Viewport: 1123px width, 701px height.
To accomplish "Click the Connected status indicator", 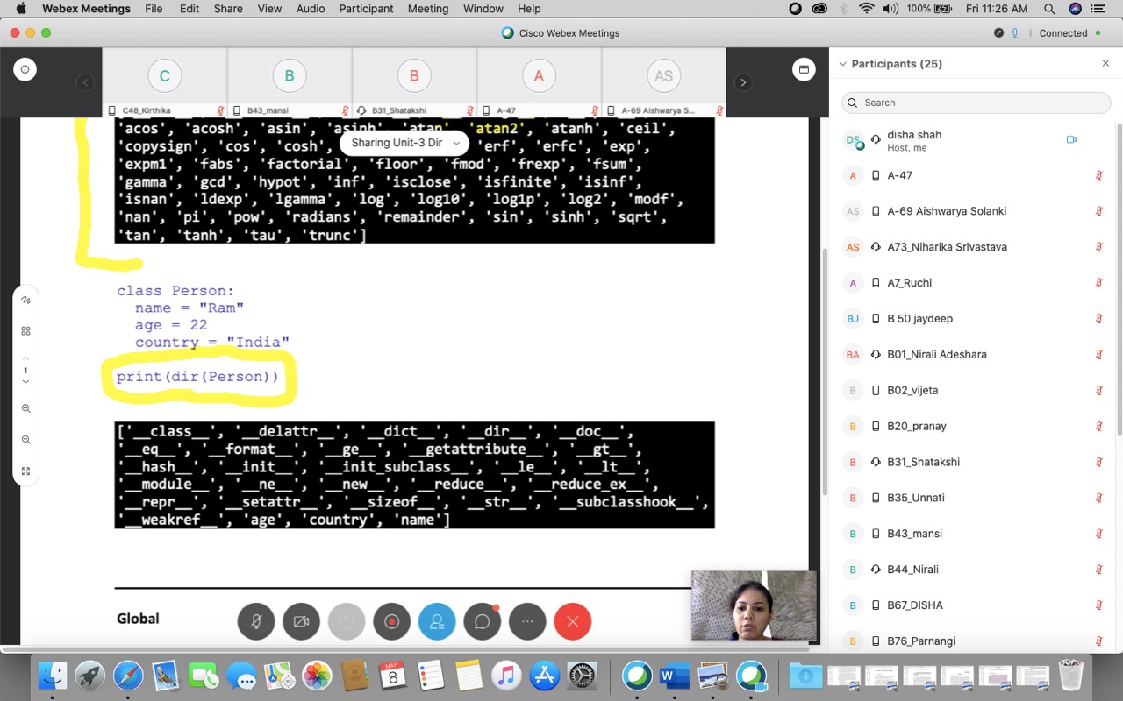I will 1069,33.
